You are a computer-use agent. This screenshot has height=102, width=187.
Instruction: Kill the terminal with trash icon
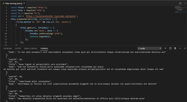coord(175,48)
